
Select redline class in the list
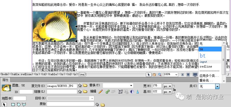(210, 66)
